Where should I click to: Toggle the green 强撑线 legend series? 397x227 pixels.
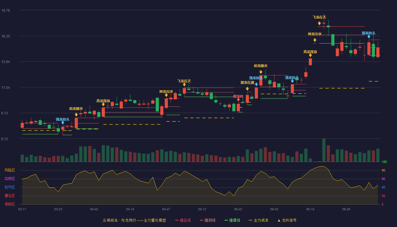pyautogui.click(x=232, y=220)
